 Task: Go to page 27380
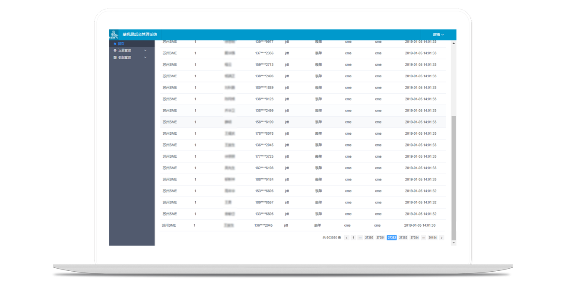coord(369,238)
